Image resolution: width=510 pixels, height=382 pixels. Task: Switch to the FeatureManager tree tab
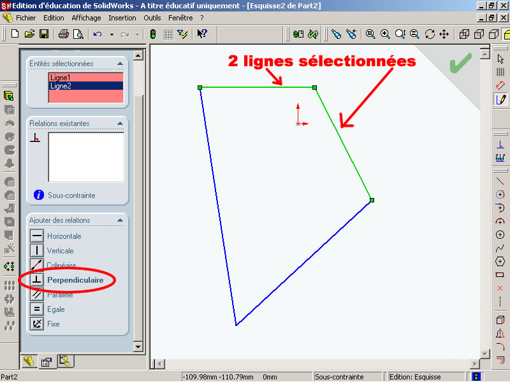[29, 361]
